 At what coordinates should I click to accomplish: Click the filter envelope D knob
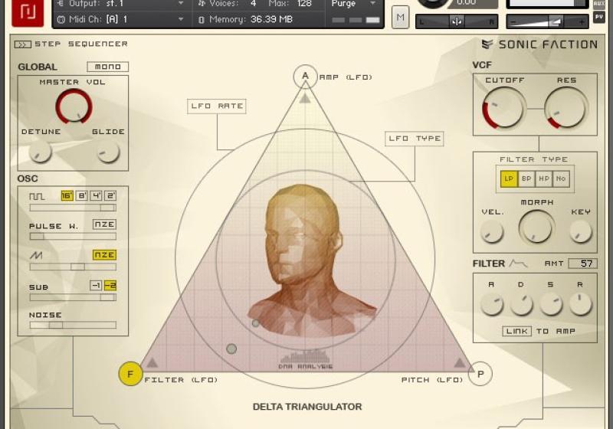(x=522, y=304)
